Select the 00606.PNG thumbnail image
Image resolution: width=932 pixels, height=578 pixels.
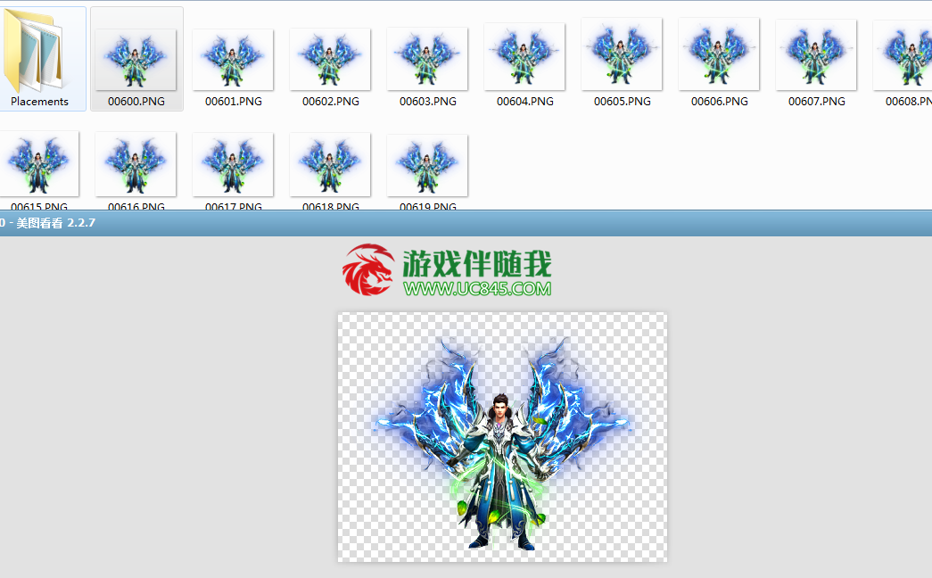(x=719, y=54)
